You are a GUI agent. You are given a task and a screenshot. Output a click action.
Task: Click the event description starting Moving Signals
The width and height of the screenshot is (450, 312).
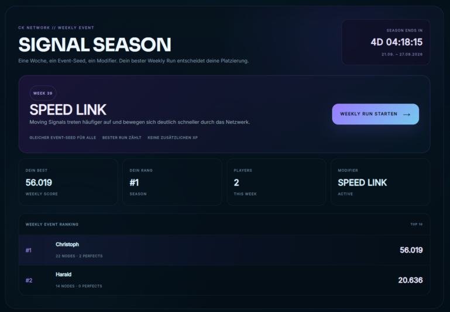click(140, 122)
